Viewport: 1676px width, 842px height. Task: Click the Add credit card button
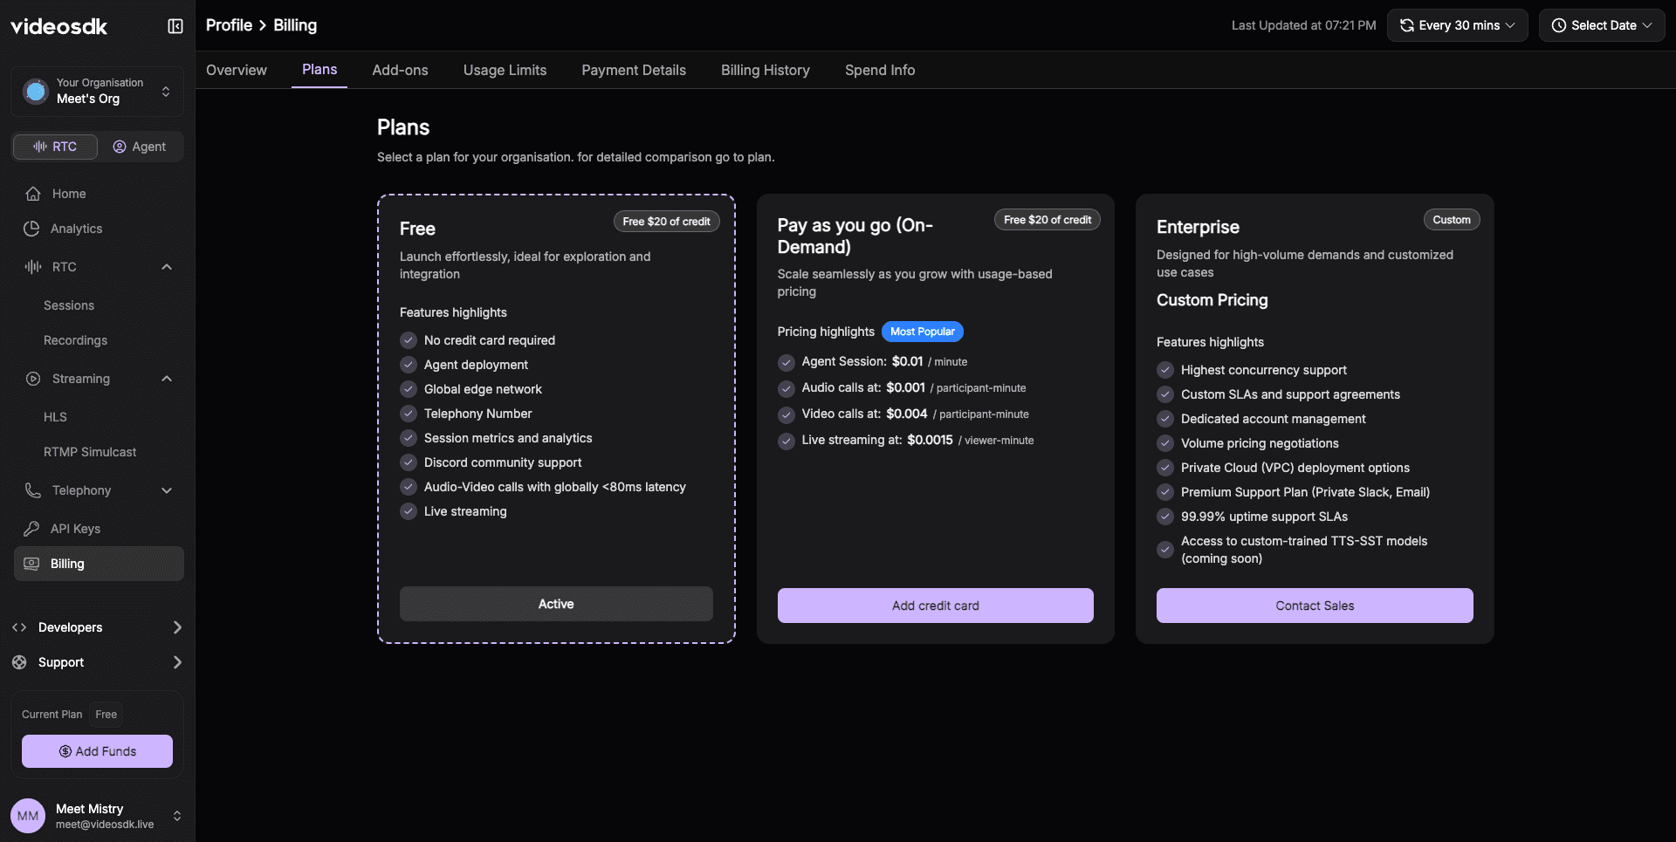point(934,605)
